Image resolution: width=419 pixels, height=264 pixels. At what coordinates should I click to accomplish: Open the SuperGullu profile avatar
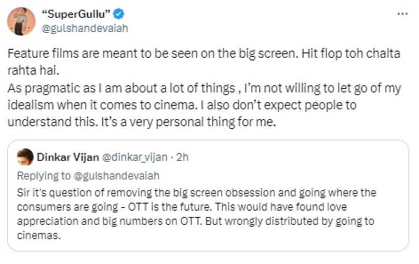click(x=21, y=21)
